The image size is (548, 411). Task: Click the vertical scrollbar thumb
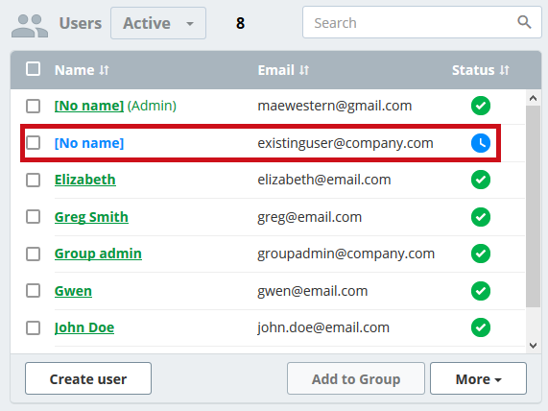(x=533, y=206)
